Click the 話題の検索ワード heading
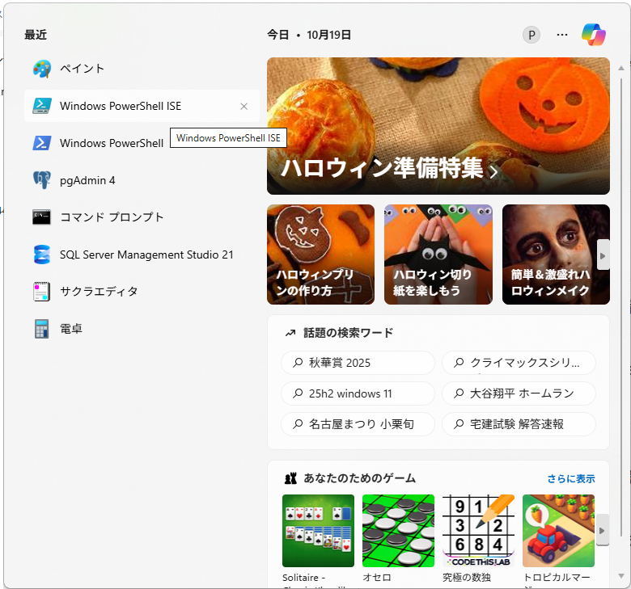 point(348,333)
